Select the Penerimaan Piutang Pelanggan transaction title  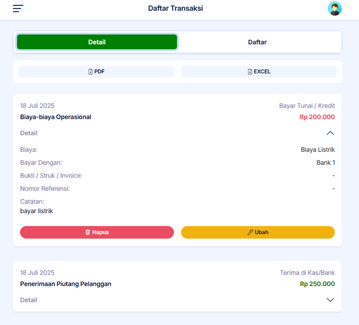[x=66, y=284]
